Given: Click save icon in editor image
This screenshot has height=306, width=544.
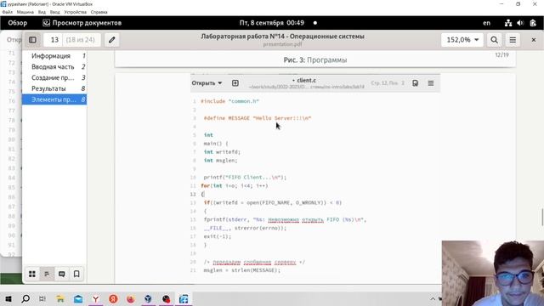Looking at the screenshot, I should pos(415,83).
